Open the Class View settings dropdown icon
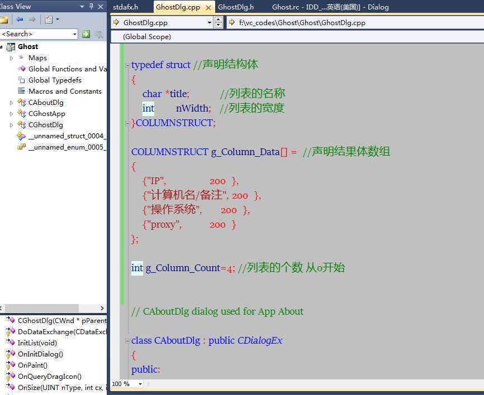Viewport: 484px width, 395px height. tap(51, 20)
